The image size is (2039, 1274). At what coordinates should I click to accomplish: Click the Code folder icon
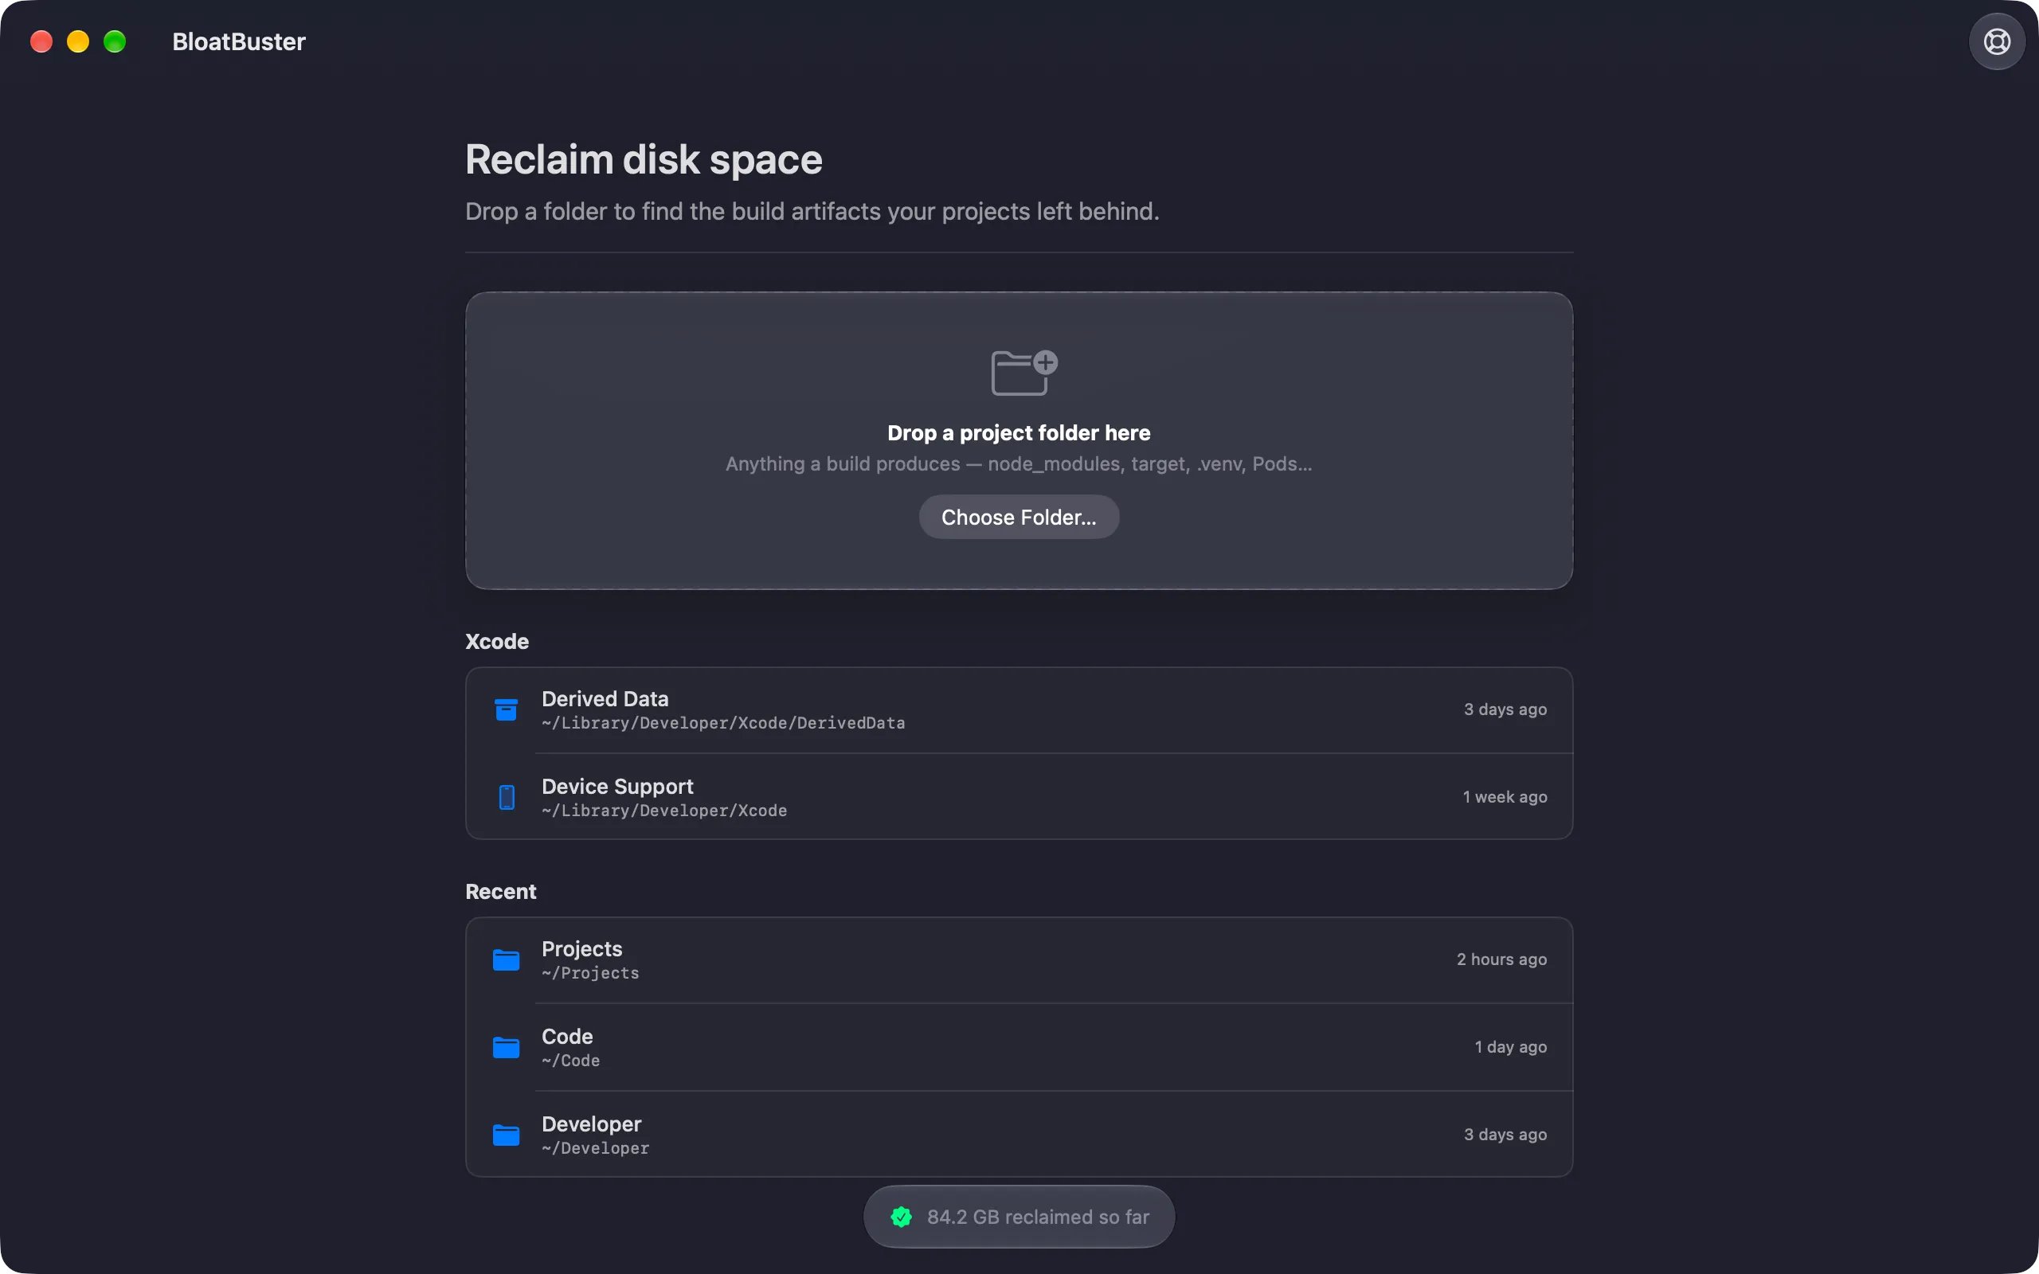(506, 1047)
